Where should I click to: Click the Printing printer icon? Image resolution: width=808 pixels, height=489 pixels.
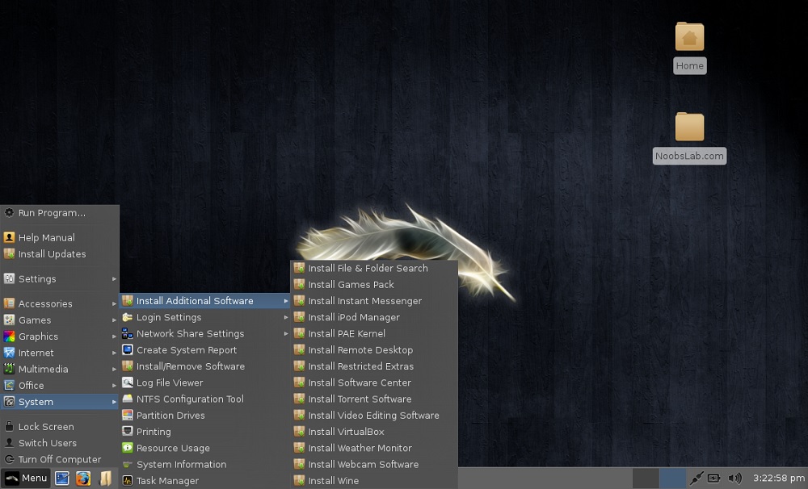[x=128, y=432]
